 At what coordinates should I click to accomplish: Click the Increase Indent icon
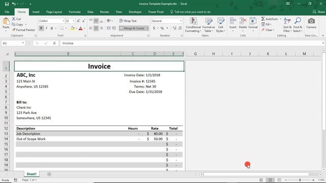tap(114, 28)
